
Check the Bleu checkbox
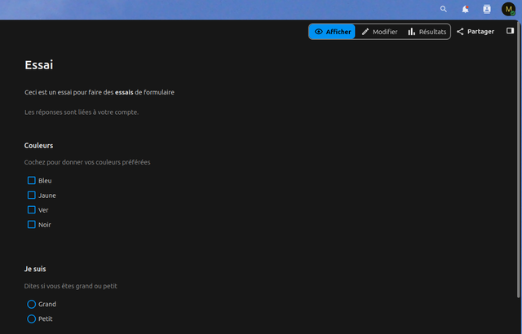tap(31, 181)
